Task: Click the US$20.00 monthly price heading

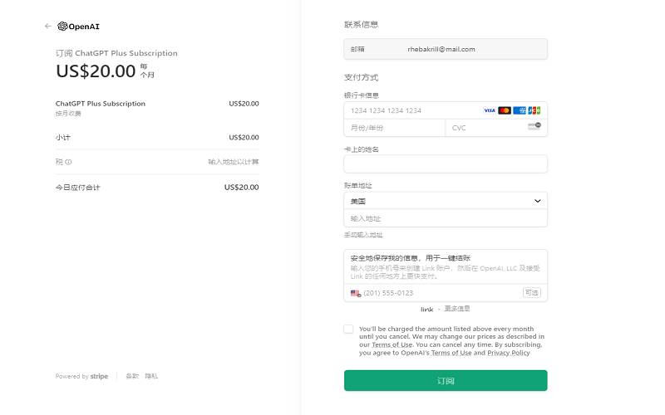Action: coord(96,71)
